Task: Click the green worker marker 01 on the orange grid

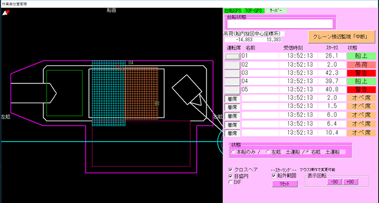Action: [x=157, y=104]
